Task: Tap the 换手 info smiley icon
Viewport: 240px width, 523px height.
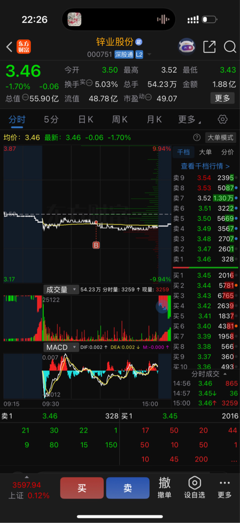Action: tap(89, 83)
